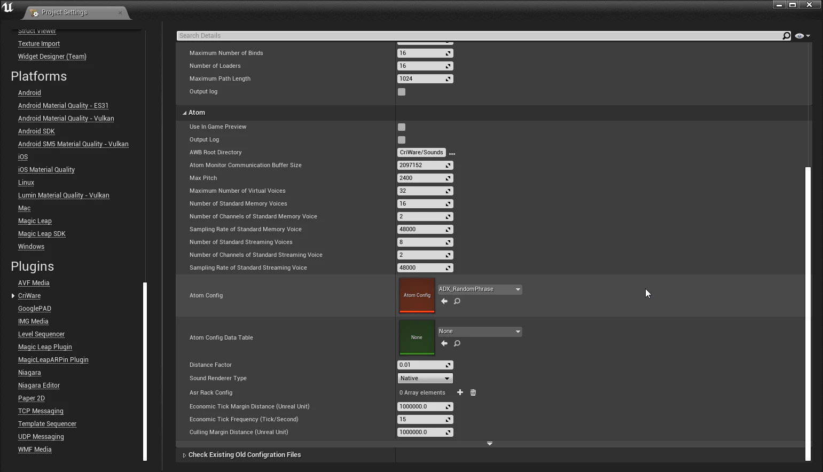Click the search magnifier icon in Search Details
Image resolution: width=823 pixels, height=472 pixels.
(786, 36)
